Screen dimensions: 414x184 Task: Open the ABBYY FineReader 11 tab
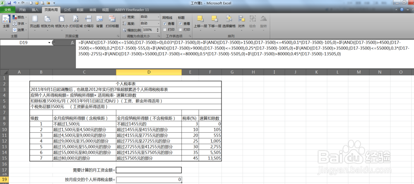click(132, 10)
